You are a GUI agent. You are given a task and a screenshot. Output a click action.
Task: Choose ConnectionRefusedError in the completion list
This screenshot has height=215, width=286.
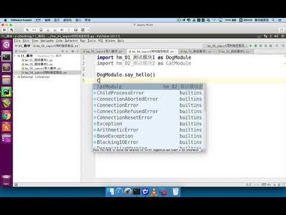point(148,111)
